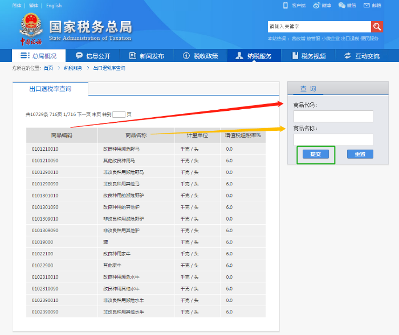
Task: Click the 商品名称 input field
Action: pyautogui.click(x=333, y=139)
